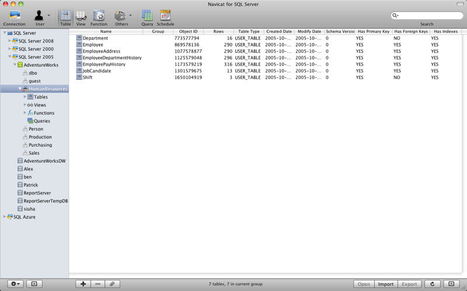Open the Others toolbar dropdown arrow
The width and height of the screenshot is (467, 291).
click(130, 15)
